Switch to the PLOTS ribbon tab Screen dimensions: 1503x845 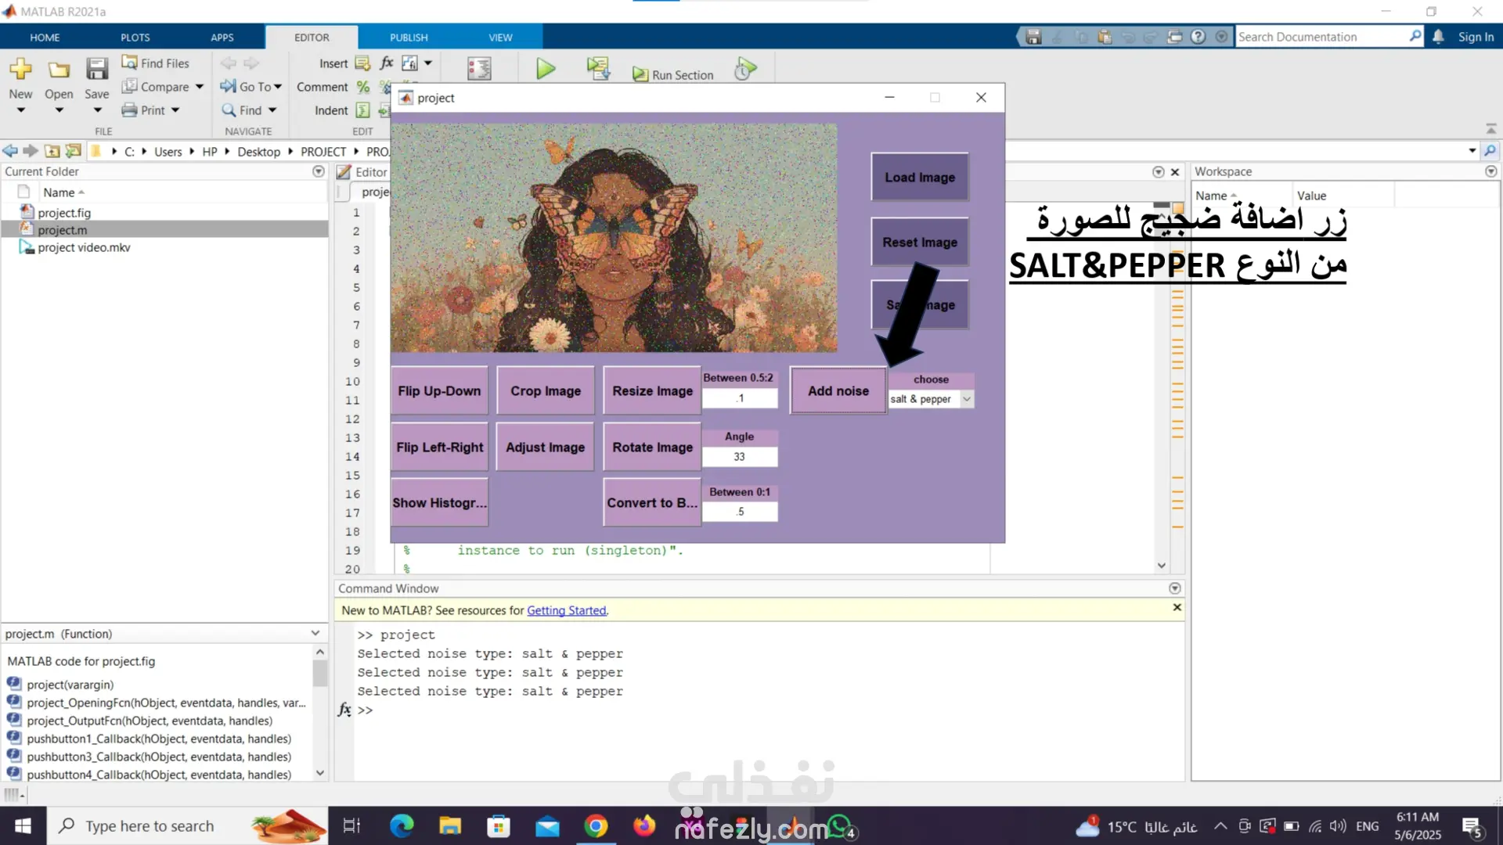pos(135,37)
